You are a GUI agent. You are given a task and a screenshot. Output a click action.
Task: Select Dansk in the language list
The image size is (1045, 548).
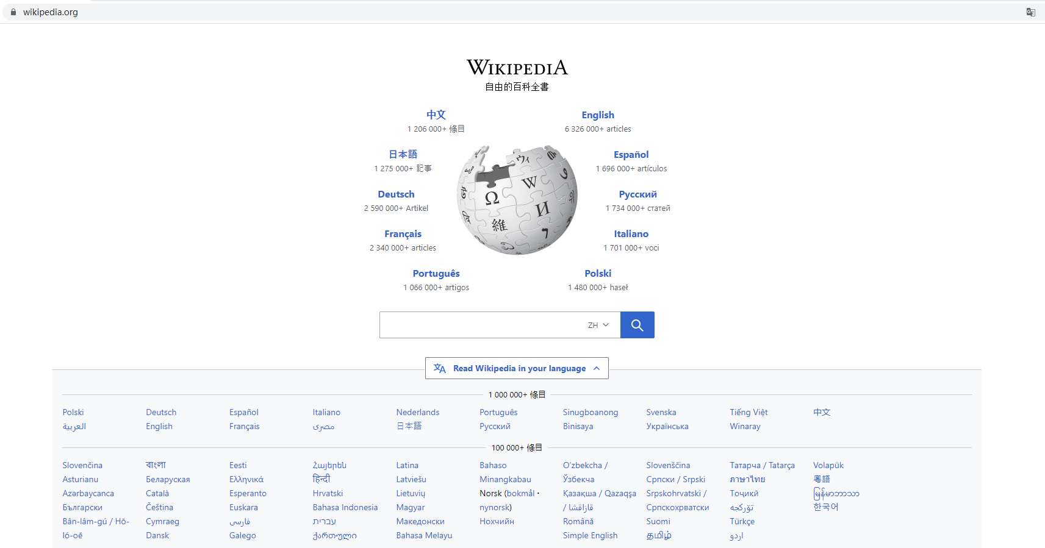[x=157, y=536]
